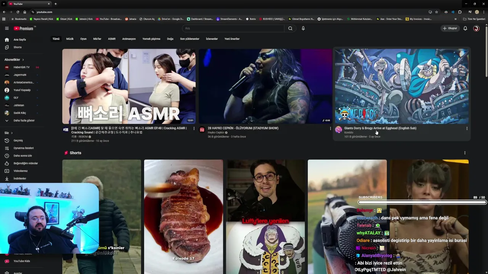The height and width of the screenshot is (274, 488).
Task: Open the Chrome three-dot menu
Action: tap(484, 12)
